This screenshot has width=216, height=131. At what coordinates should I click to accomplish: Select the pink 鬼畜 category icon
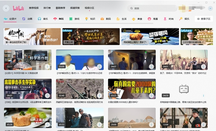(149, 19)
